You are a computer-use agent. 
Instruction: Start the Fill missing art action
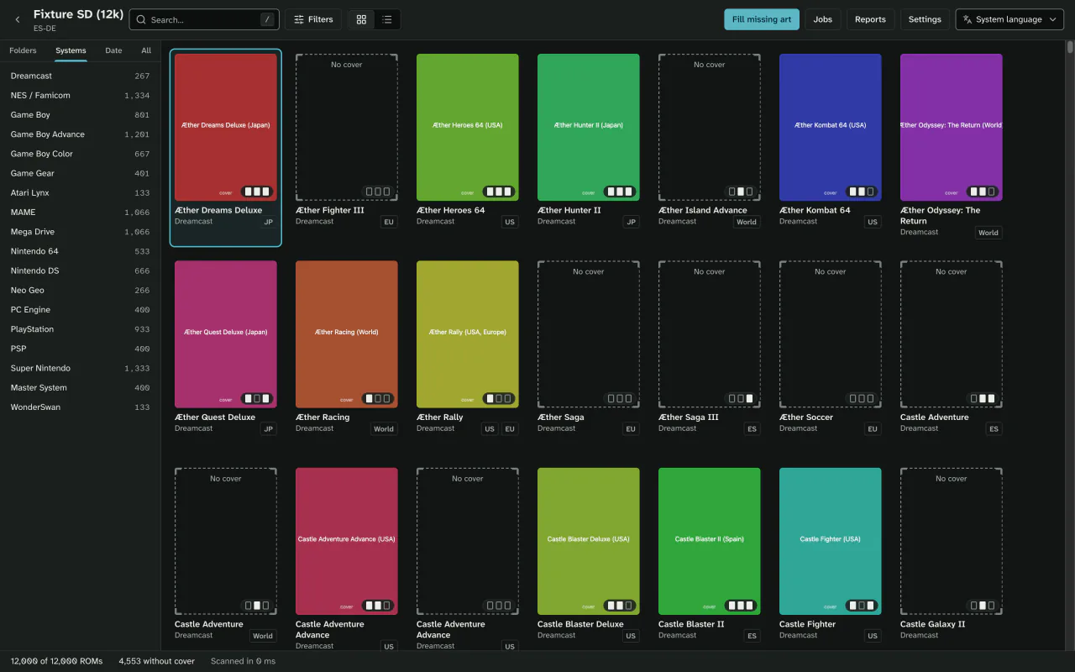tap(762, 19)
